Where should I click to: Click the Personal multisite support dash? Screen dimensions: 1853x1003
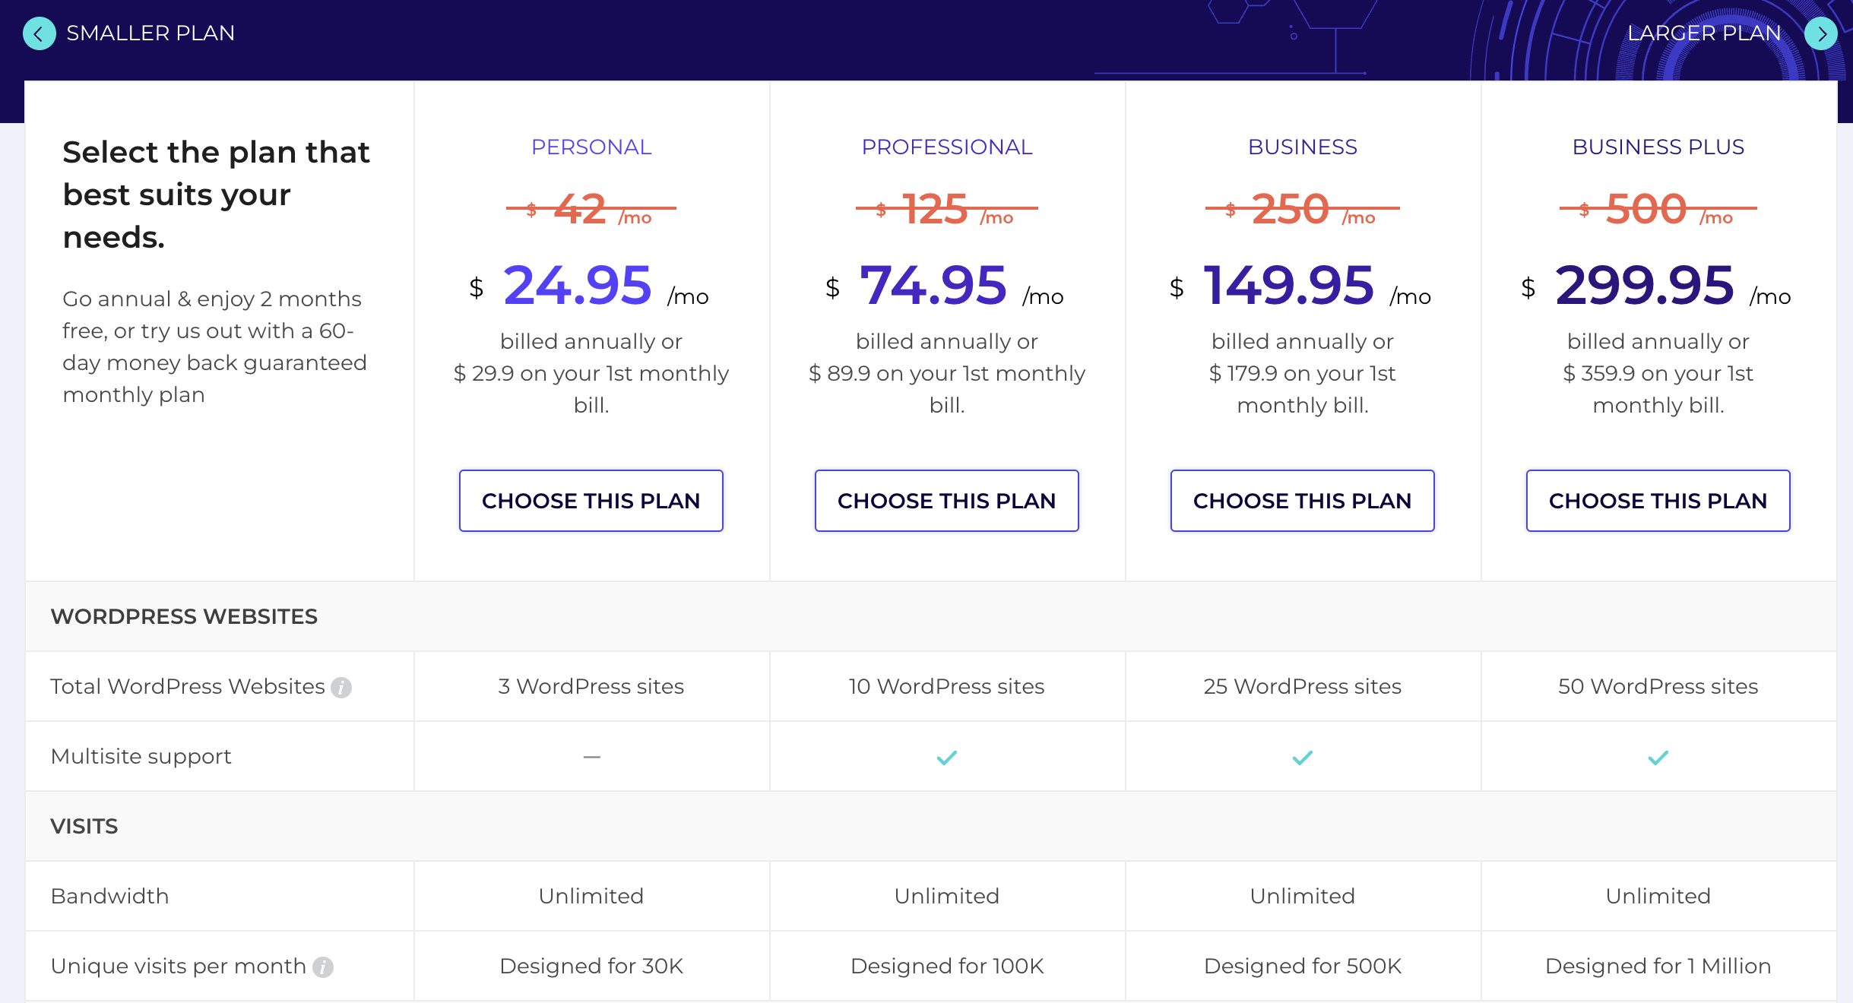click(591, 758)
